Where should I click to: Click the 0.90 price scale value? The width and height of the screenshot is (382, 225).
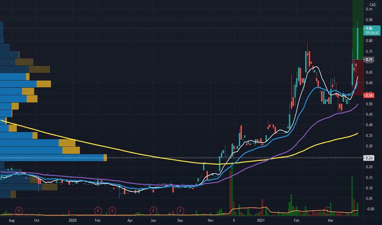tap(369, 20)
